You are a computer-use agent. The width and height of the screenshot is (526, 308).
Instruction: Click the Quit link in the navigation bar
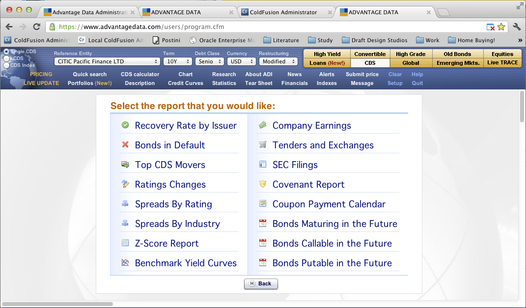pyautogui.click(x=417, y=83)
